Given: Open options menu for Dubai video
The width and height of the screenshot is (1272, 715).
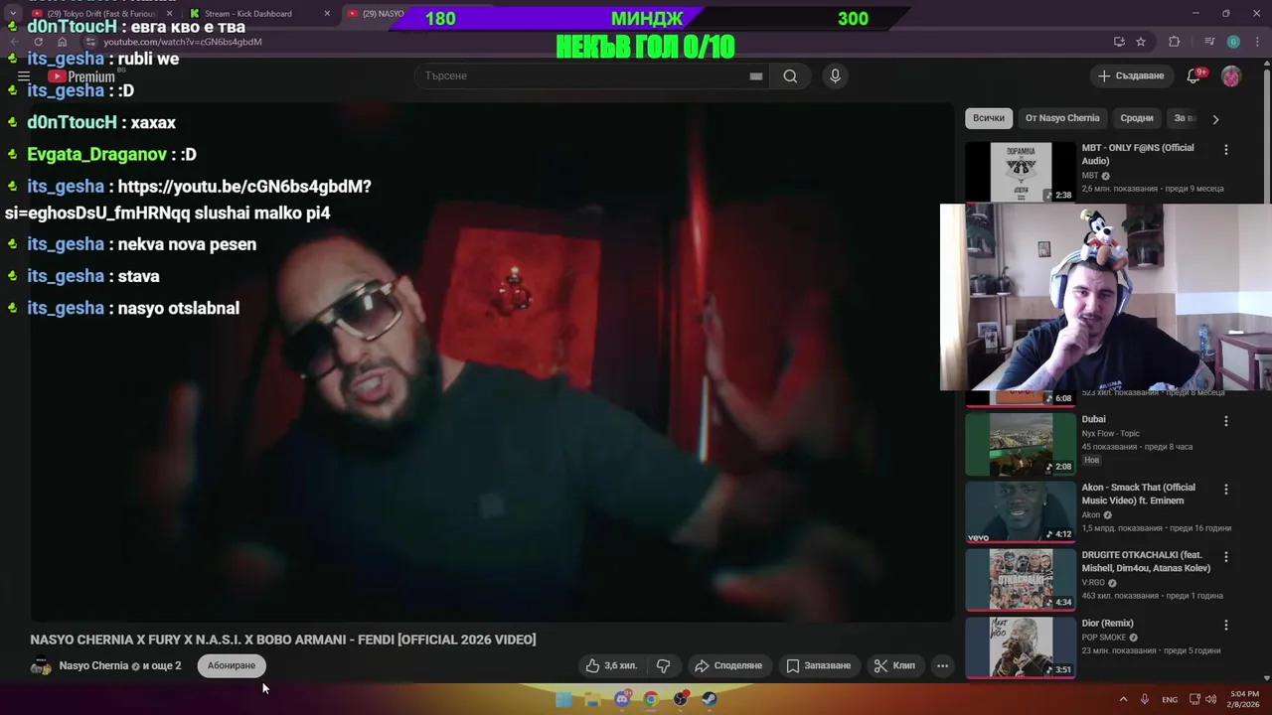Looking at the screenshot, I should click(x=1225, y=421).
